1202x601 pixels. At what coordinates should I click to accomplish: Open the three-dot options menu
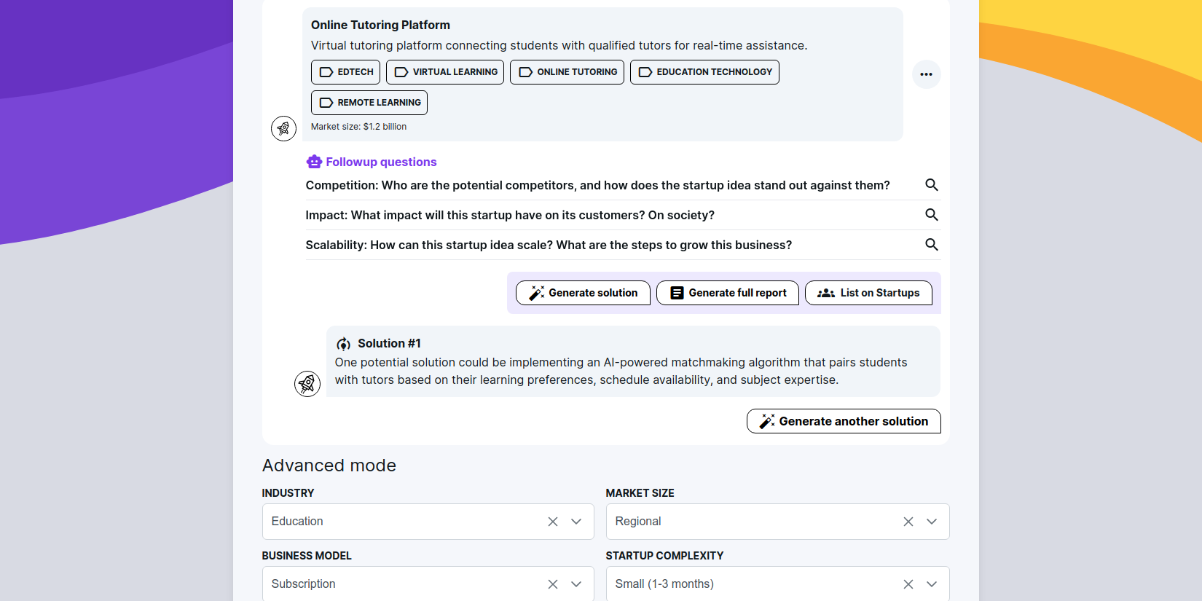[926, 74]
